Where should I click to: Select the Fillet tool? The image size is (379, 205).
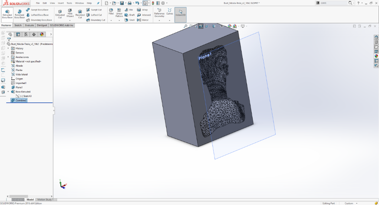point(111,11)
